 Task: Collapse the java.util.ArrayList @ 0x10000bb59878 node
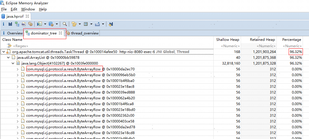(x=8, y=58)
